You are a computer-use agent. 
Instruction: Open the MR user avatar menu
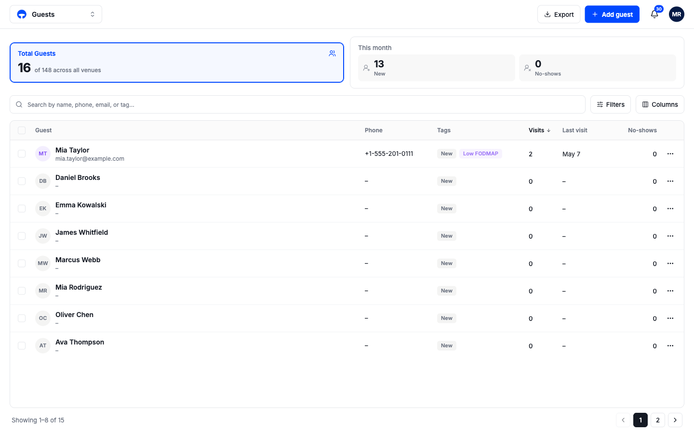[x=677, y=14]
